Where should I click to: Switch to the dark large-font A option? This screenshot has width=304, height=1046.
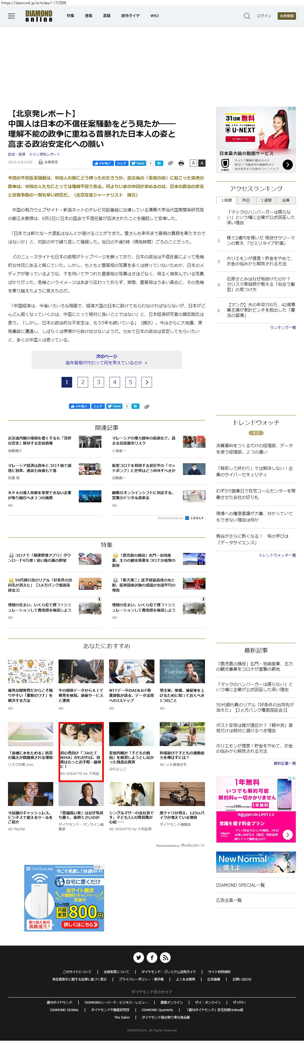tap(202, 163)
